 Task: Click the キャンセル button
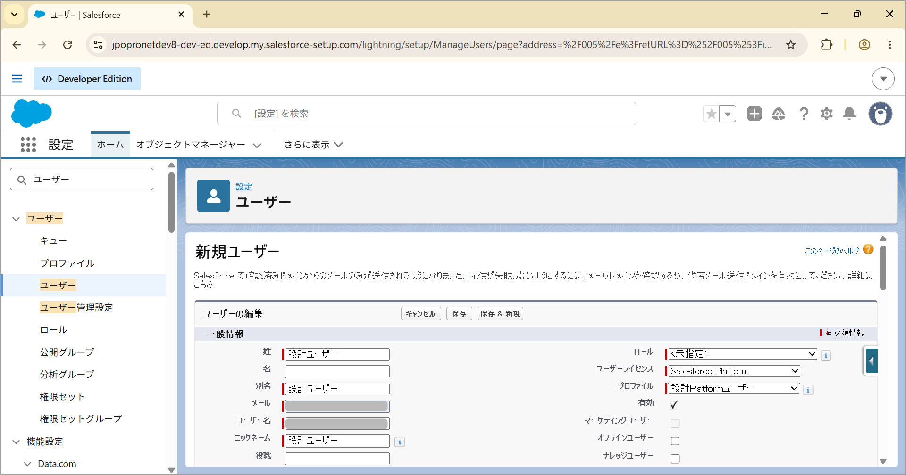tap(421, 314)
